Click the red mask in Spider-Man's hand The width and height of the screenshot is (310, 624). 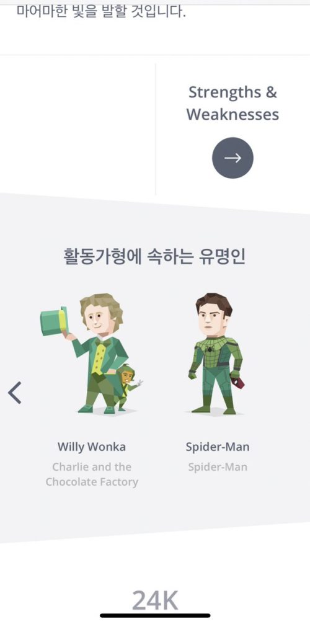click(x=238, y=383)
